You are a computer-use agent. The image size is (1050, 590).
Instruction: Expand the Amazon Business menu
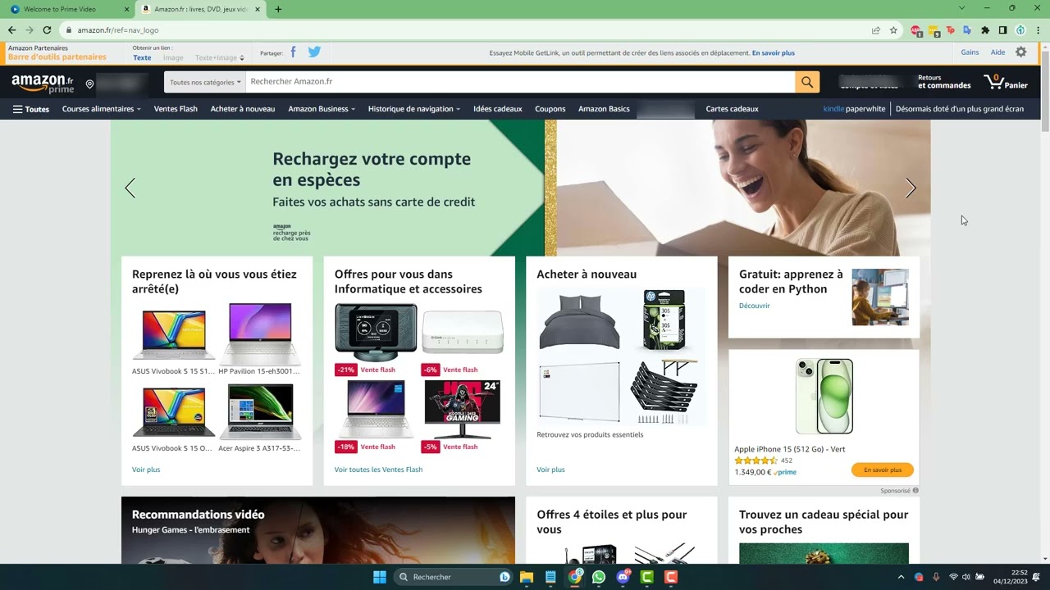(x=322, y=109)
